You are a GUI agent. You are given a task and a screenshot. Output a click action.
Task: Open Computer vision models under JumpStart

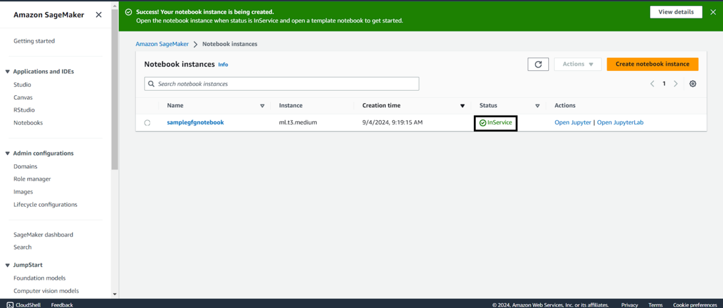(46, 291)
